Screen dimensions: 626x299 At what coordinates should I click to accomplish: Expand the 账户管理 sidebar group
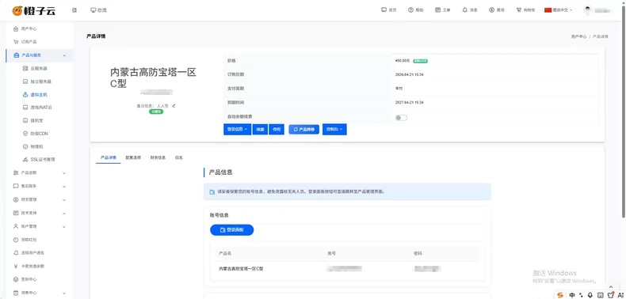point(40,226)
